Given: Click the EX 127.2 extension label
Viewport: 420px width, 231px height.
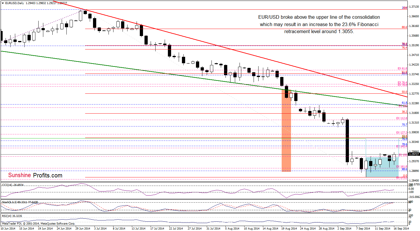Looking at the screenshot, I should click(x=402, y=132).
